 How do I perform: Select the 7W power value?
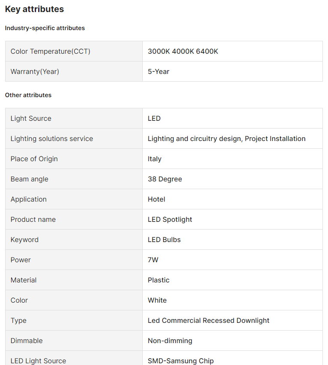(x=153, y=260)
